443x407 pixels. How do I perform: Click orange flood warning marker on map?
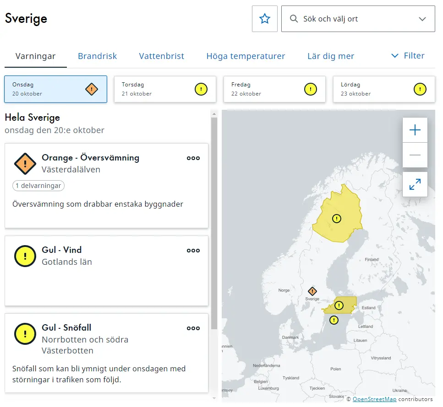(312, 291)
